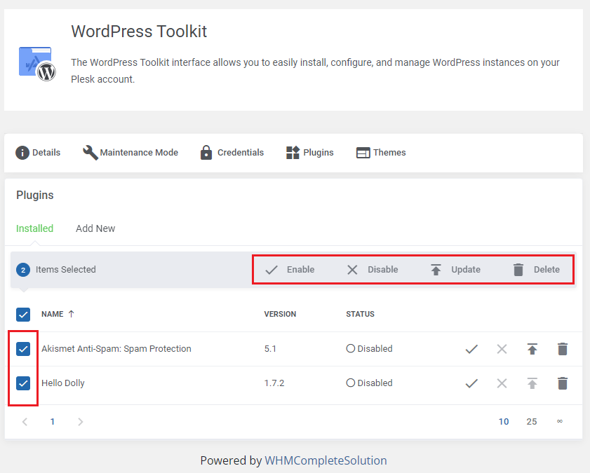Uncheck the select-all checkbox in header
The image size is (590, 473).
tap(23, 315)
